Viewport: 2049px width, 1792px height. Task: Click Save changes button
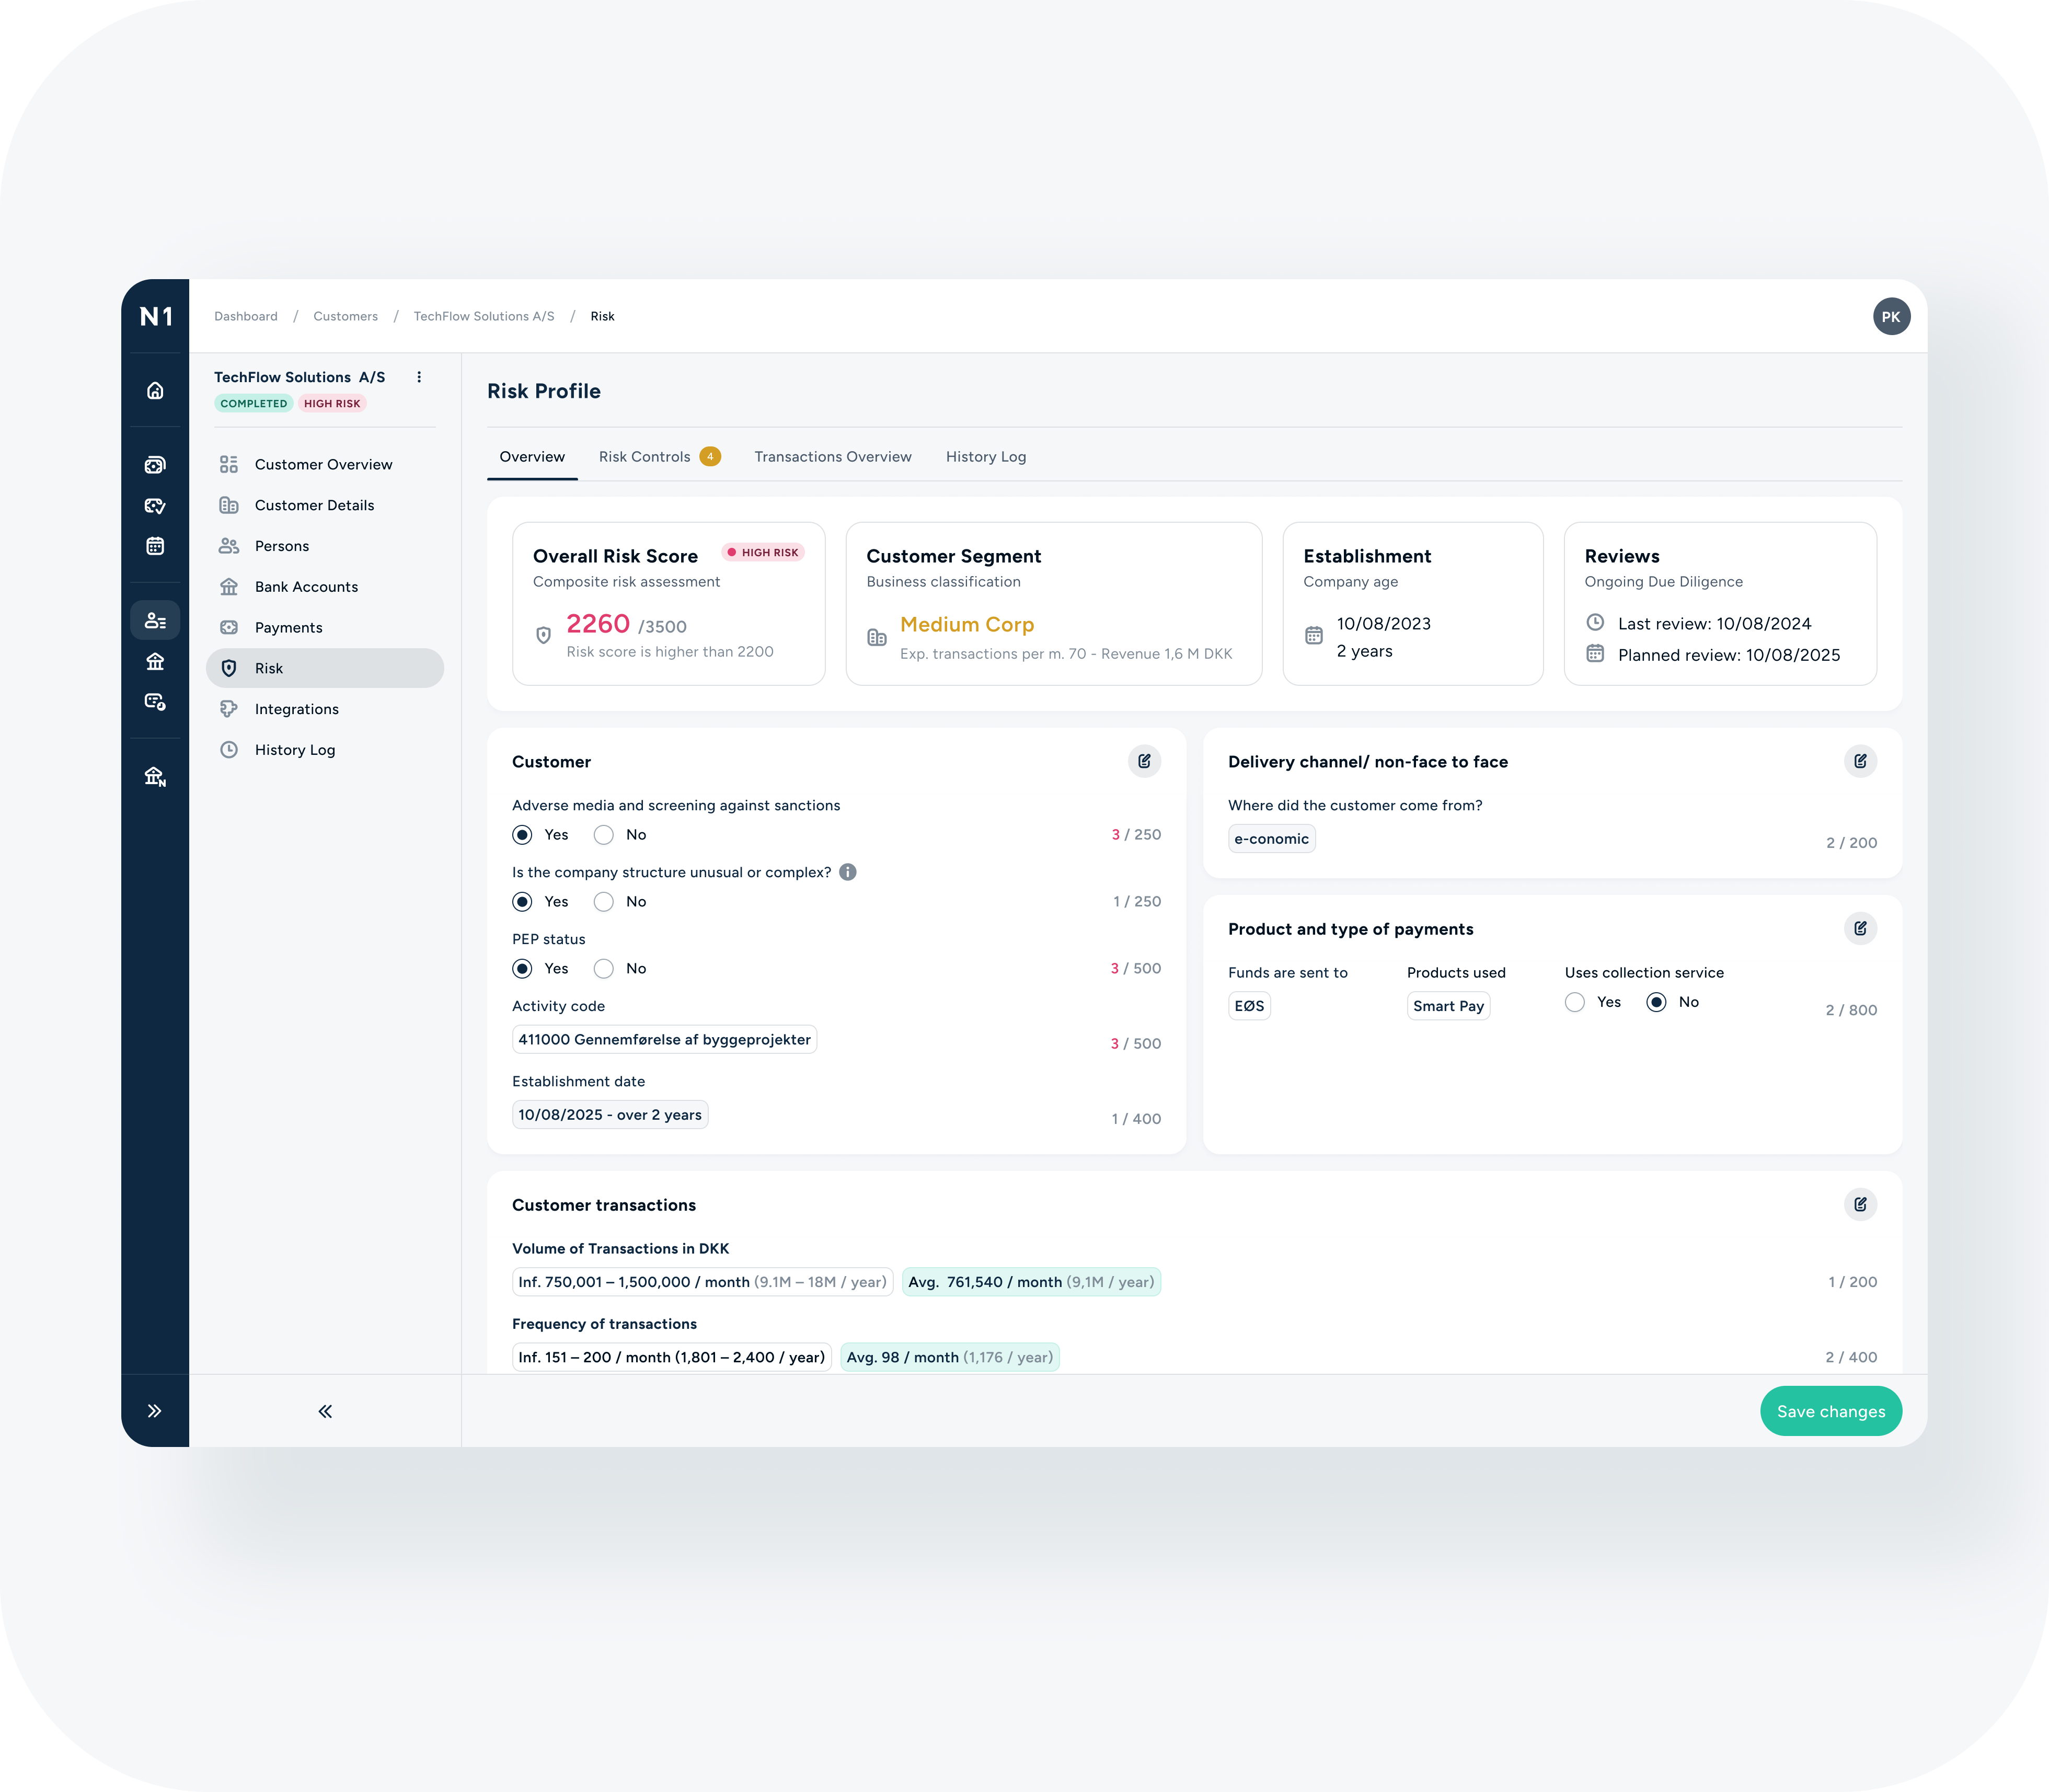[x=1830, y=1411]
